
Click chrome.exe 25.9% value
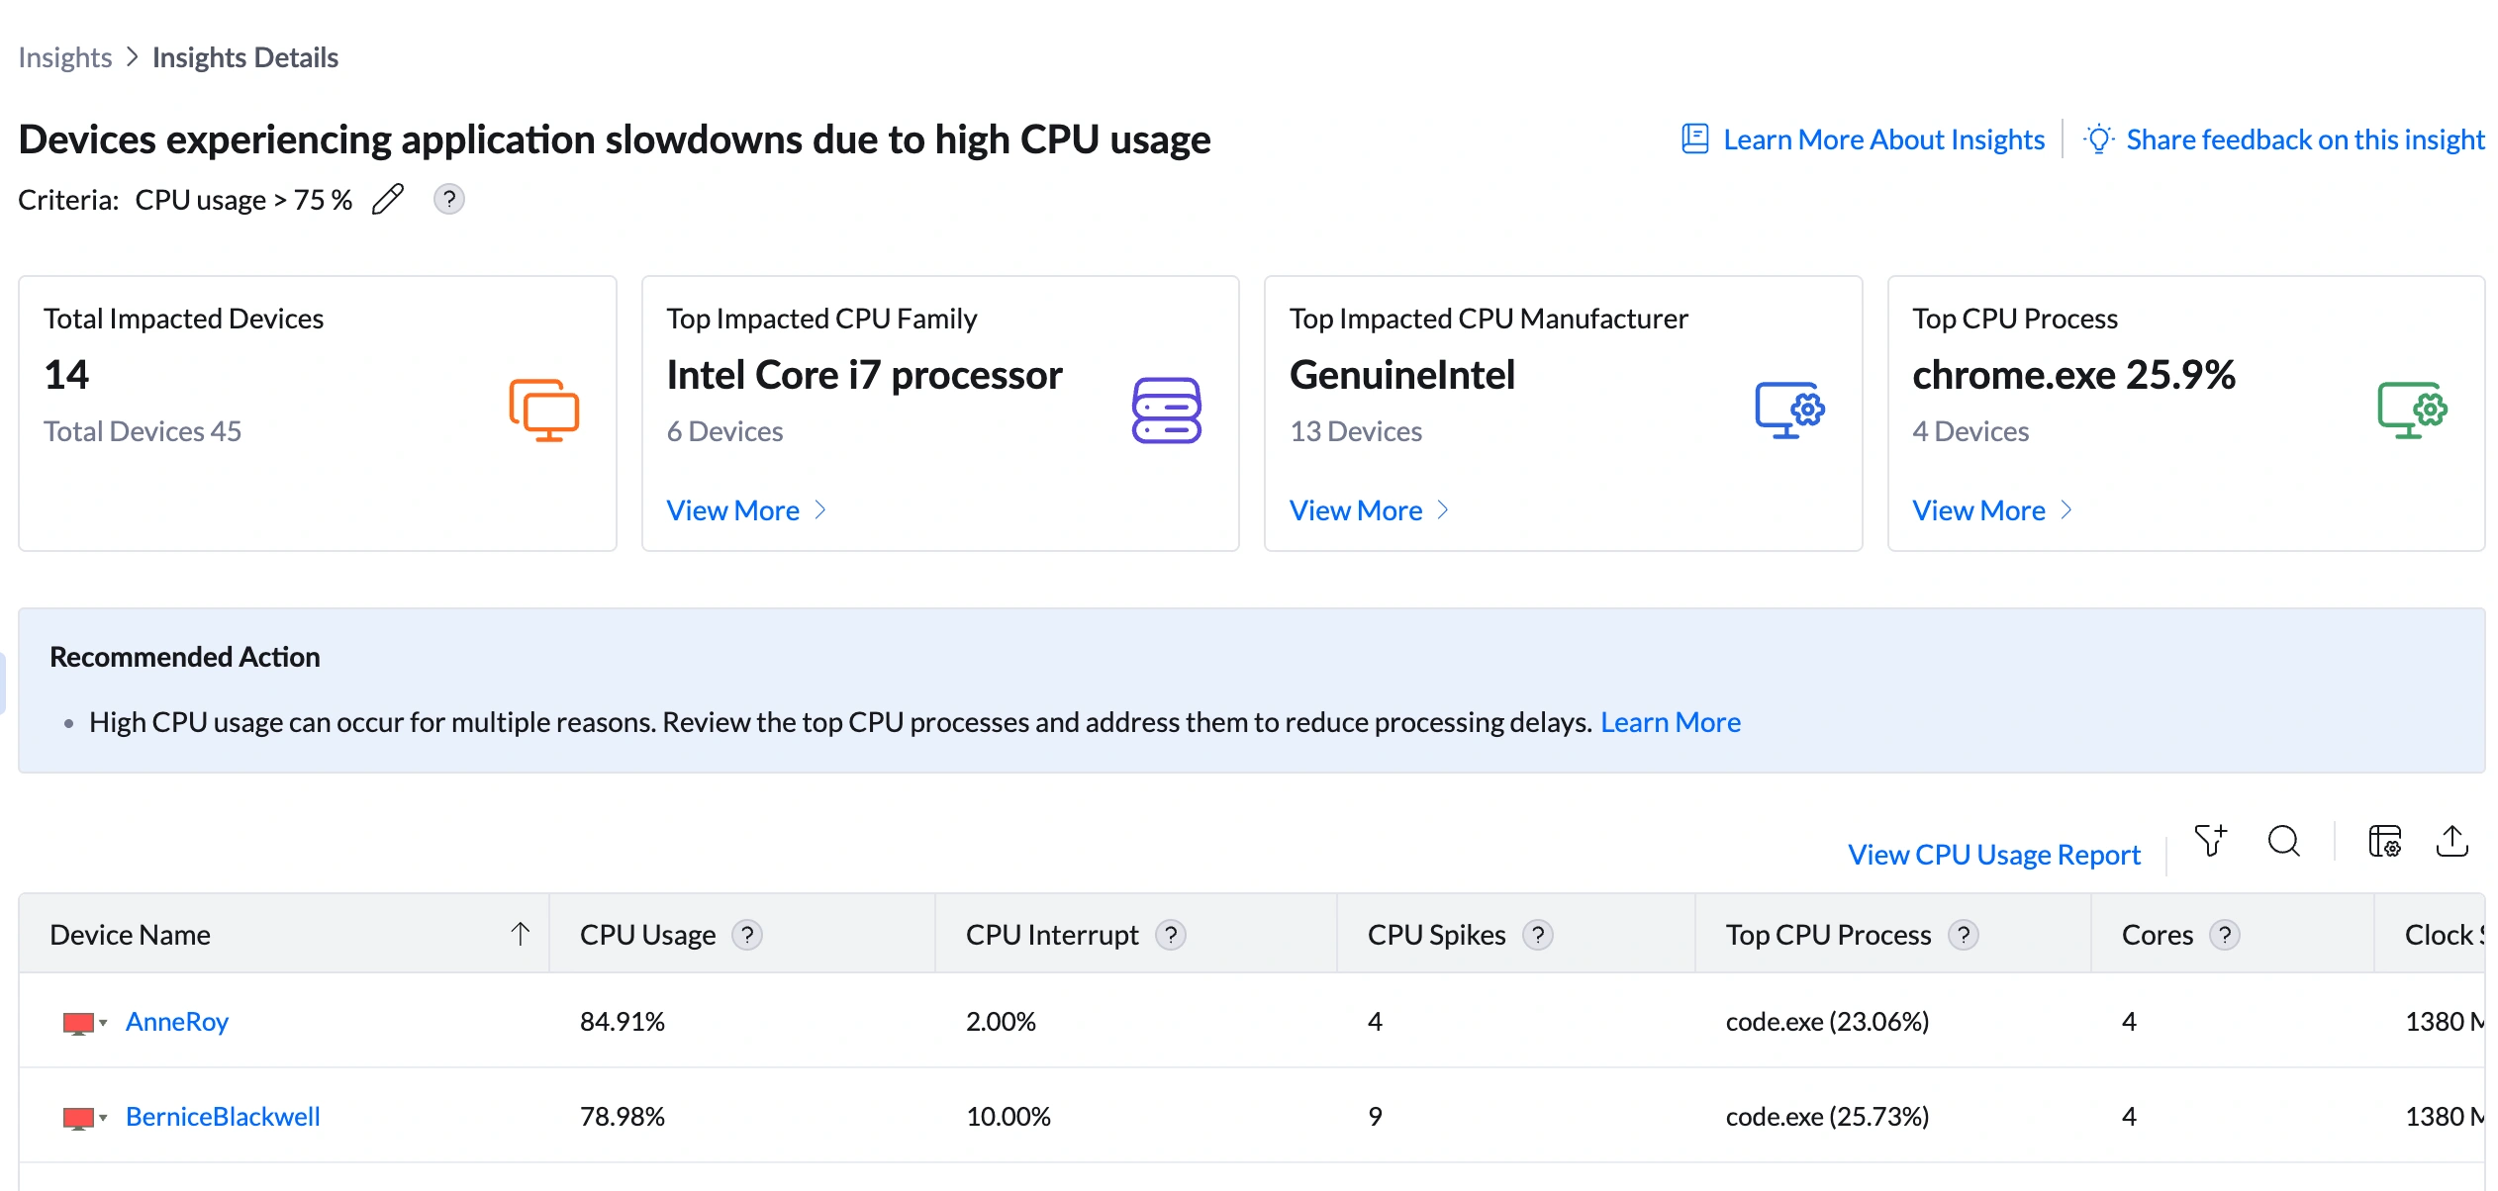click(2073, 375)
